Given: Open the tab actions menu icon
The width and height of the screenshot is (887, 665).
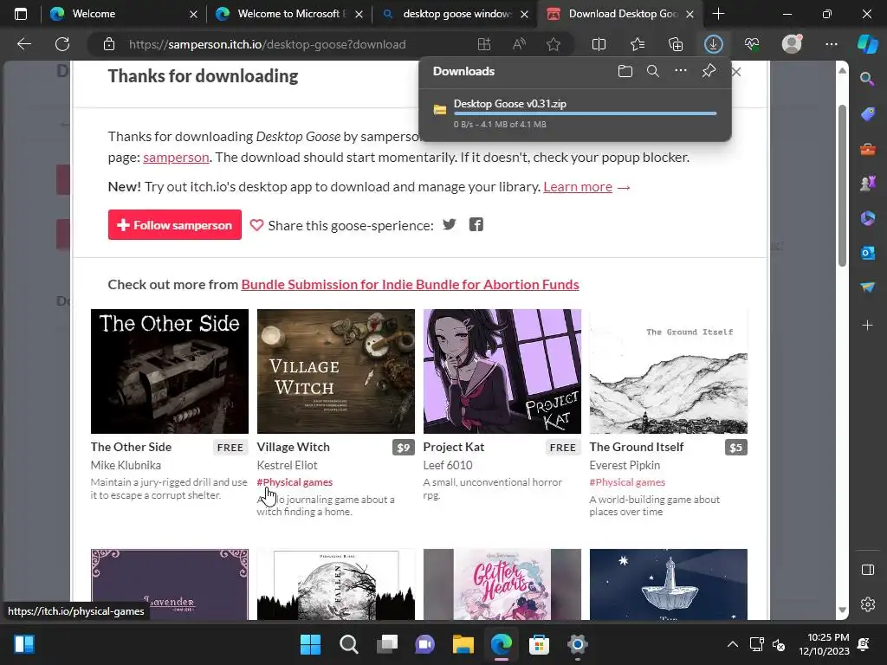Looking at the screenshot, I should click(21, 14).
